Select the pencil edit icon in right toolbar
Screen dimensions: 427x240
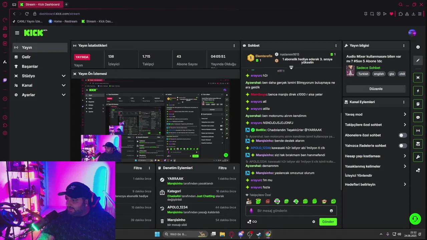click(x=418, y=60)
